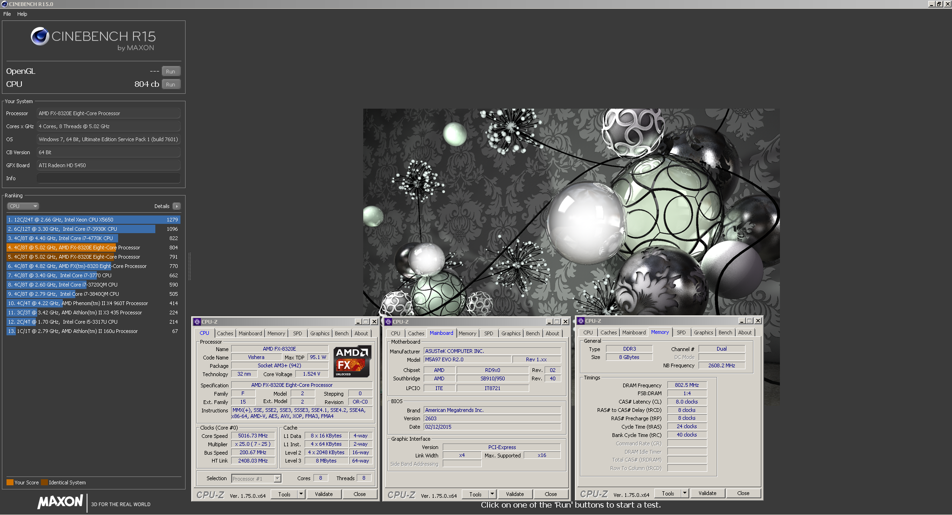The height and width of the screenshot is (515, 952).
Task: Click CPU-Z icon in Memory window title bar
Action: click(x=581, y=321)
